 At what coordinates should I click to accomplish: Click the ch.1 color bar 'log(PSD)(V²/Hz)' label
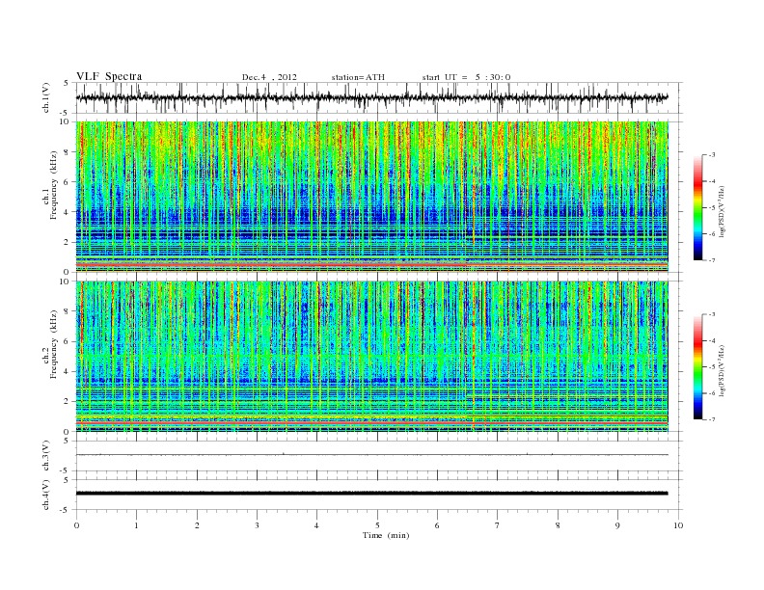click(x=722, y=210)
